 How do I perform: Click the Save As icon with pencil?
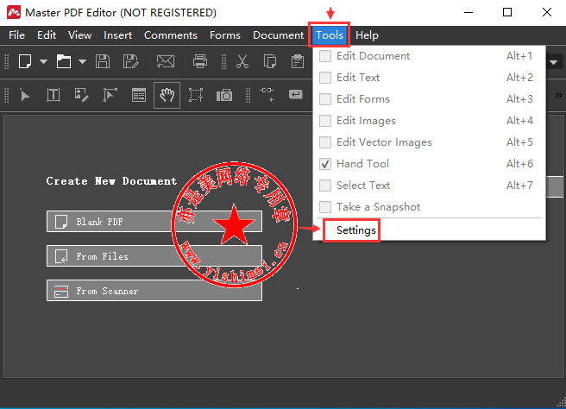pyautogui.click(x=130, y=61)
